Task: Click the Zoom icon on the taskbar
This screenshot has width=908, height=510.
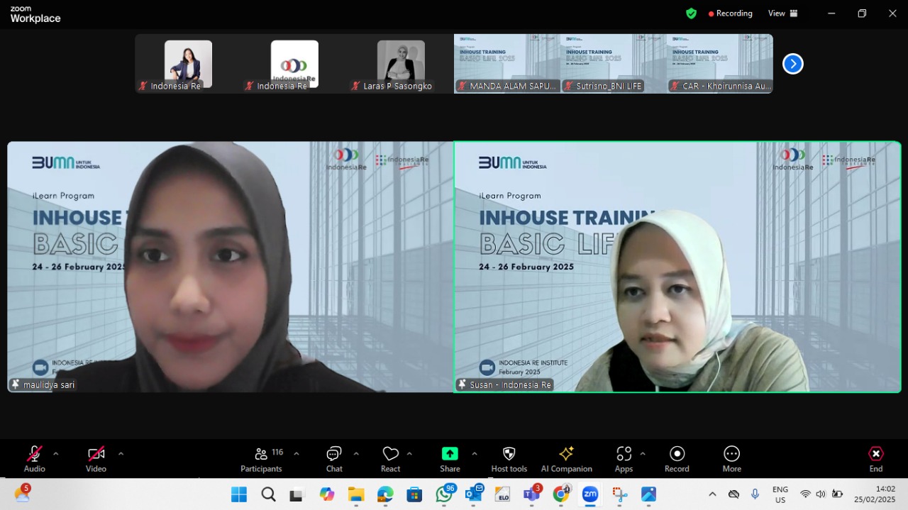Action: click(590, 494)
